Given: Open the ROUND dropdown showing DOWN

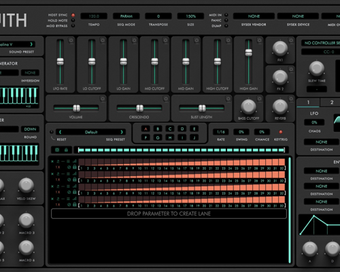Looking at the screenshot, I should 30,129.
